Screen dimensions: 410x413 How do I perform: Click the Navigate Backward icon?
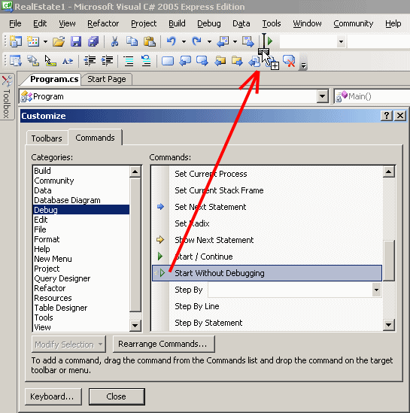tap(223, 41)
